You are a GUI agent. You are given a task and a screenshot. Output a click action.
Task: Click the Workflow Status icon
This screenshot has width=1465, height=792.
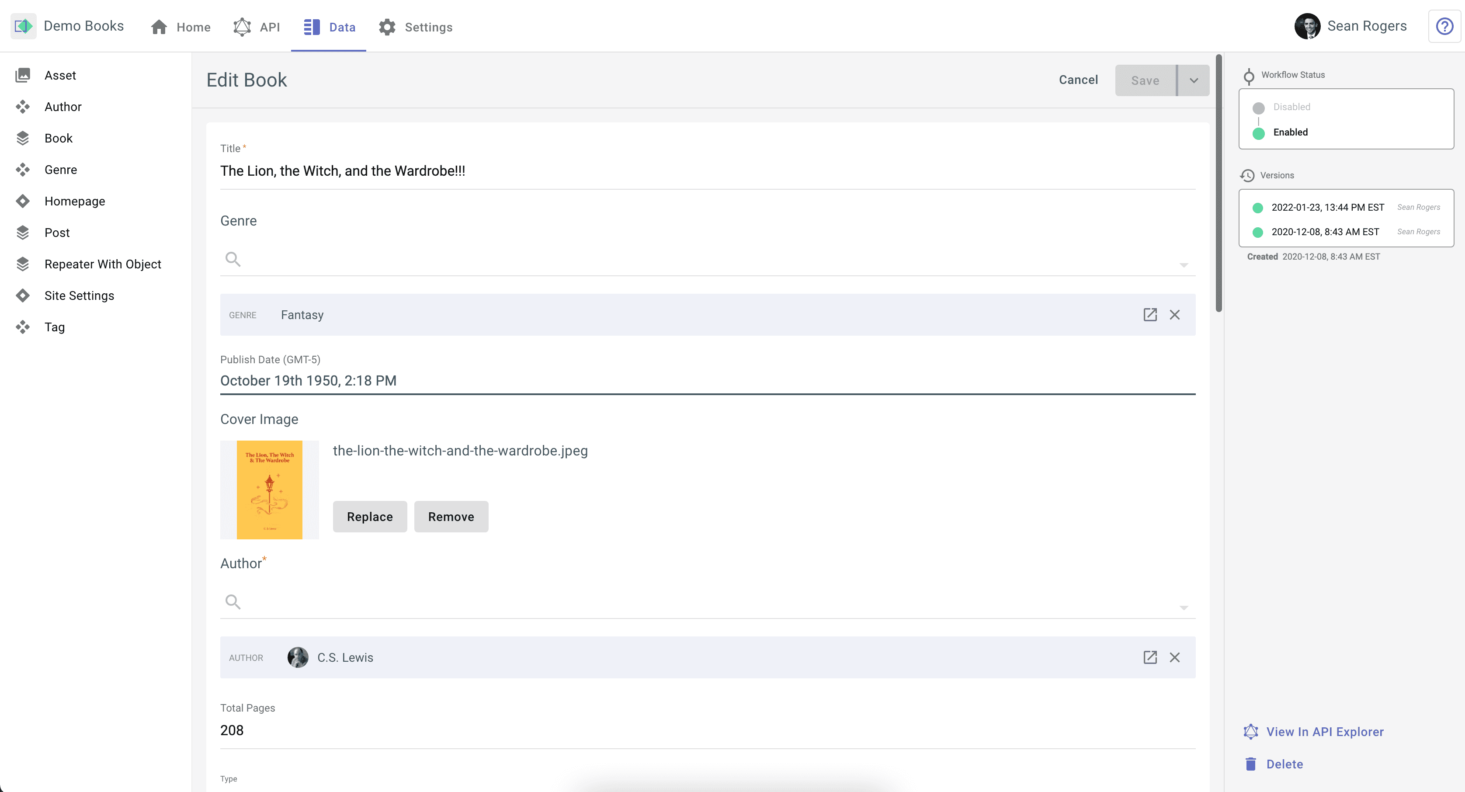tap(1249, 76)
